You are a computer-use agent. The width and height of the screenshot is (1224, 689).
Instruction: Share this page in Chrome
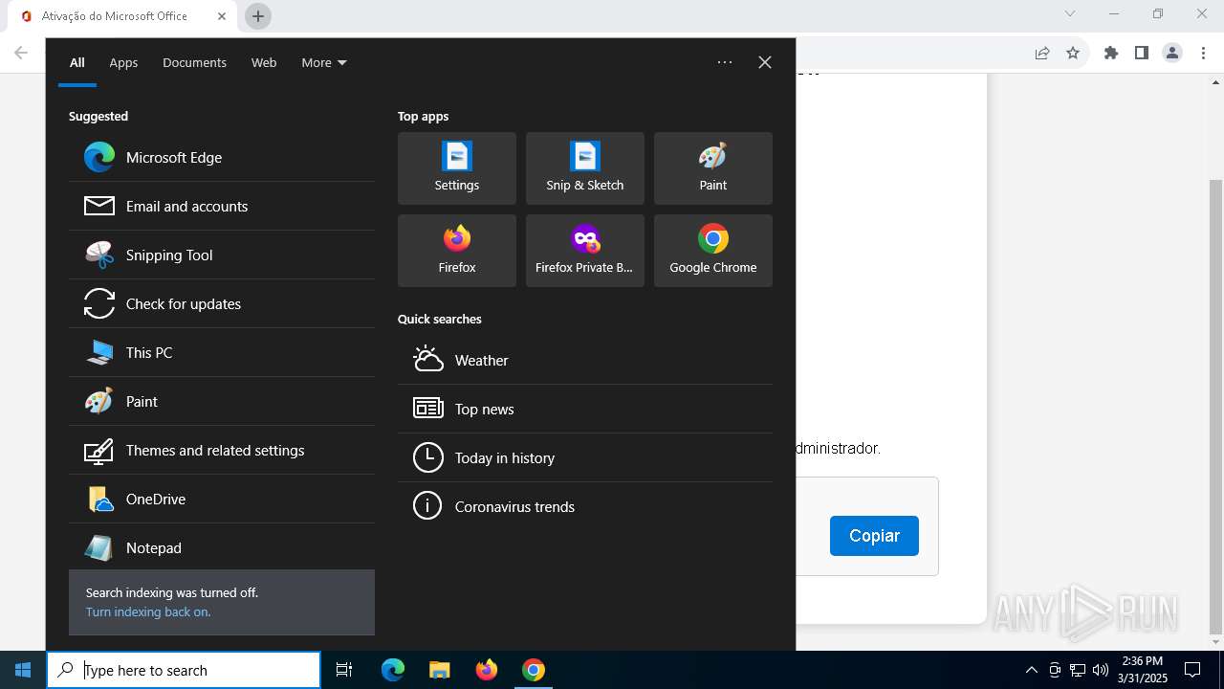click(x=1042, y=53)
